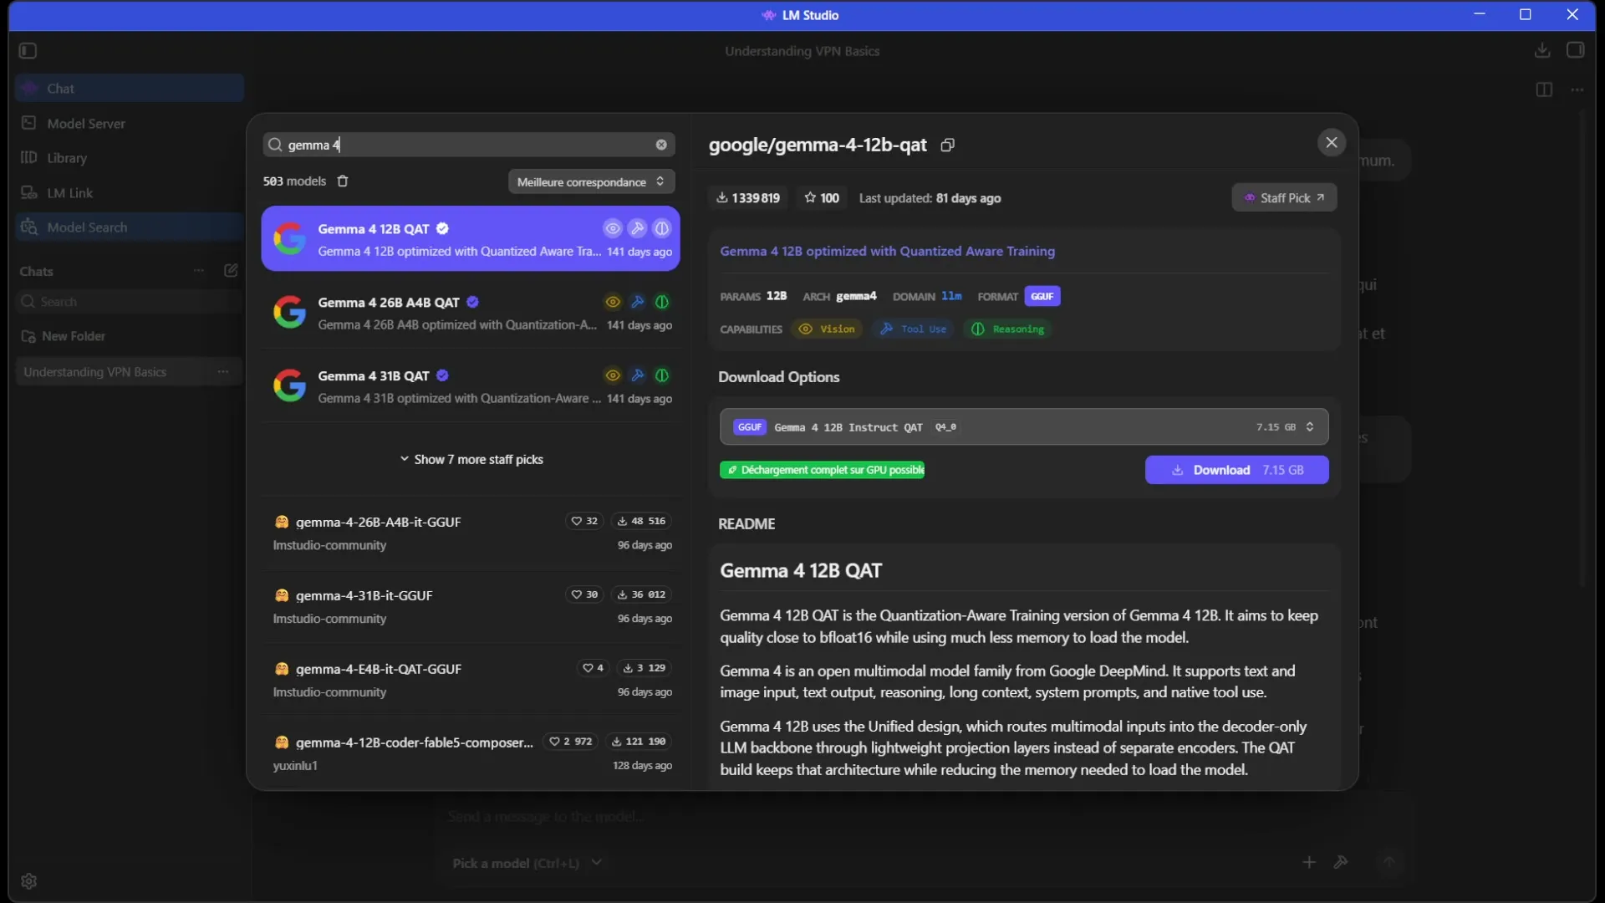Toggle the left sidebar panel icon

point(28,51)
